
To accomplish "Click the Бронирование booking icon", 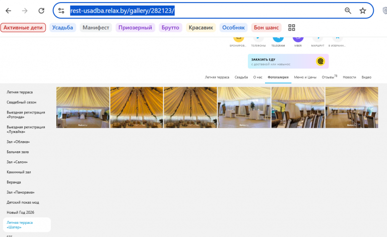I will [238, 40].
